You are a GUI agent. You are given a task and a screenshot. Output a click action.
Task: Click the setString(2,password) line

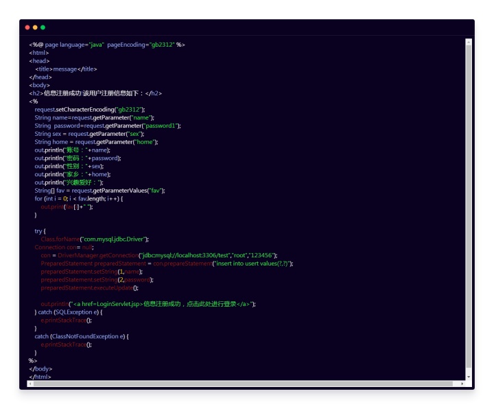pyautogui.click(x=97, y=280)
